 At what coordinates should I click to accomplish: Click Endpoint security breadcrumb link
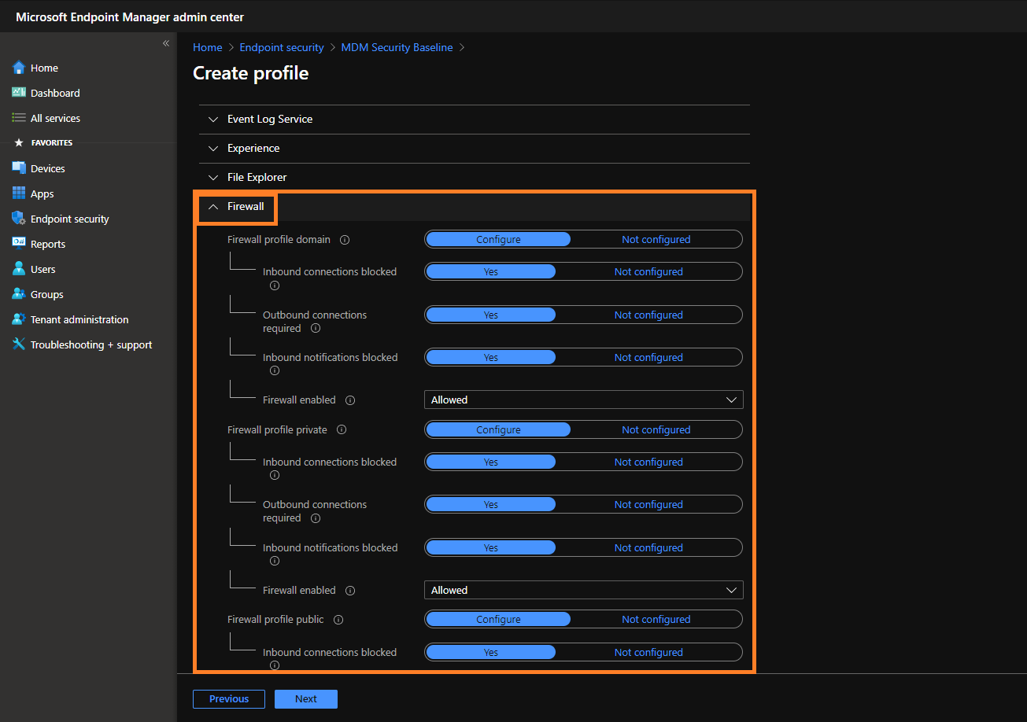tap(282, 47)
